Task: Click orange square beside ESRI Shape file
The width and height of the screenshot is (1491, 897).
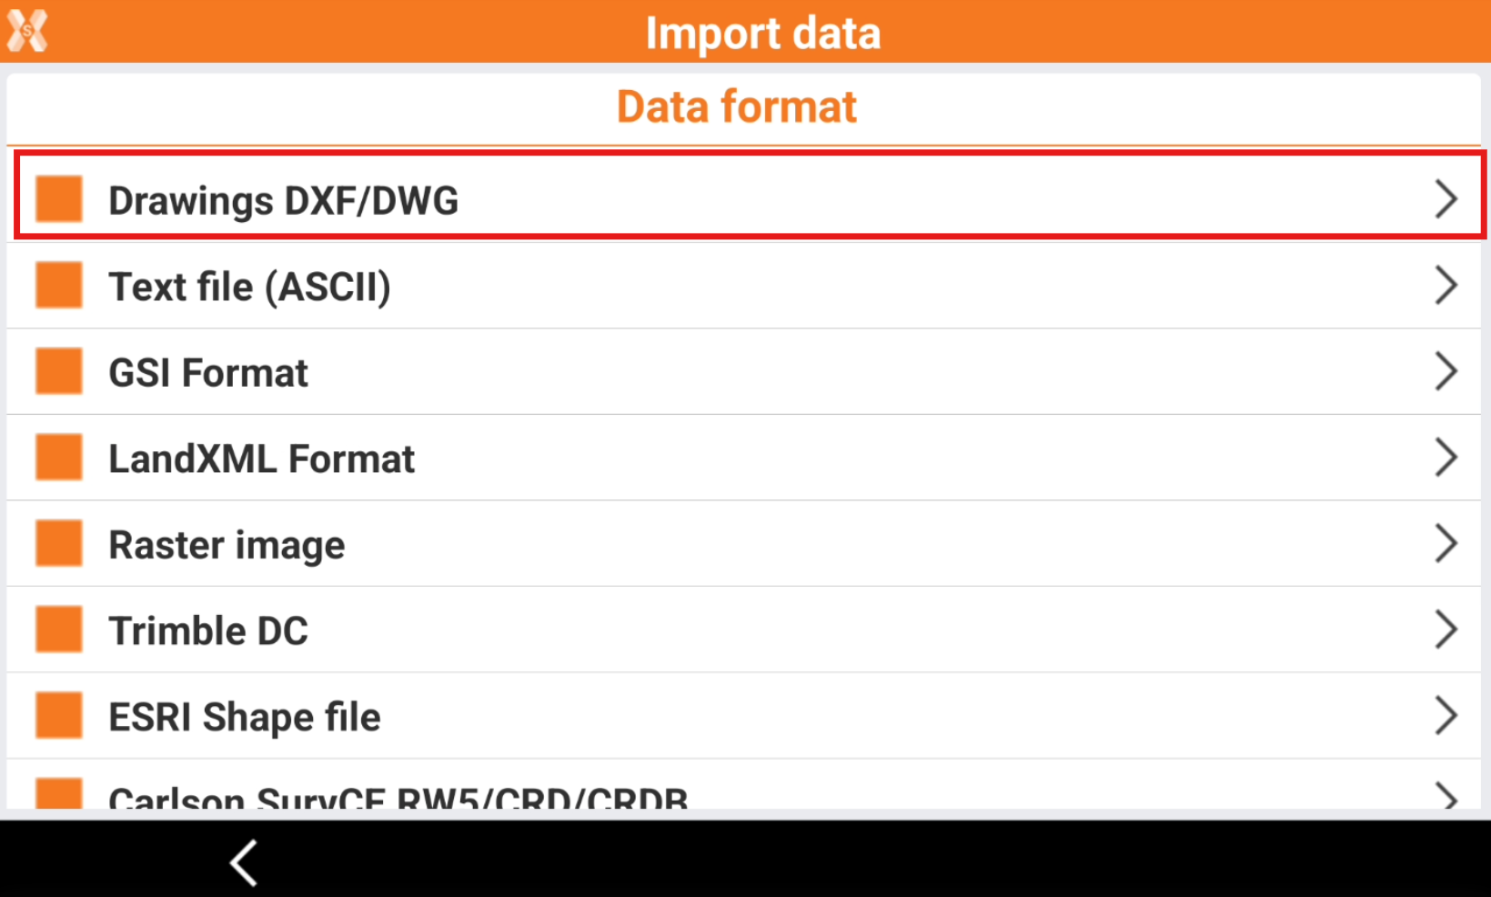Action: (x=59, y=716)
